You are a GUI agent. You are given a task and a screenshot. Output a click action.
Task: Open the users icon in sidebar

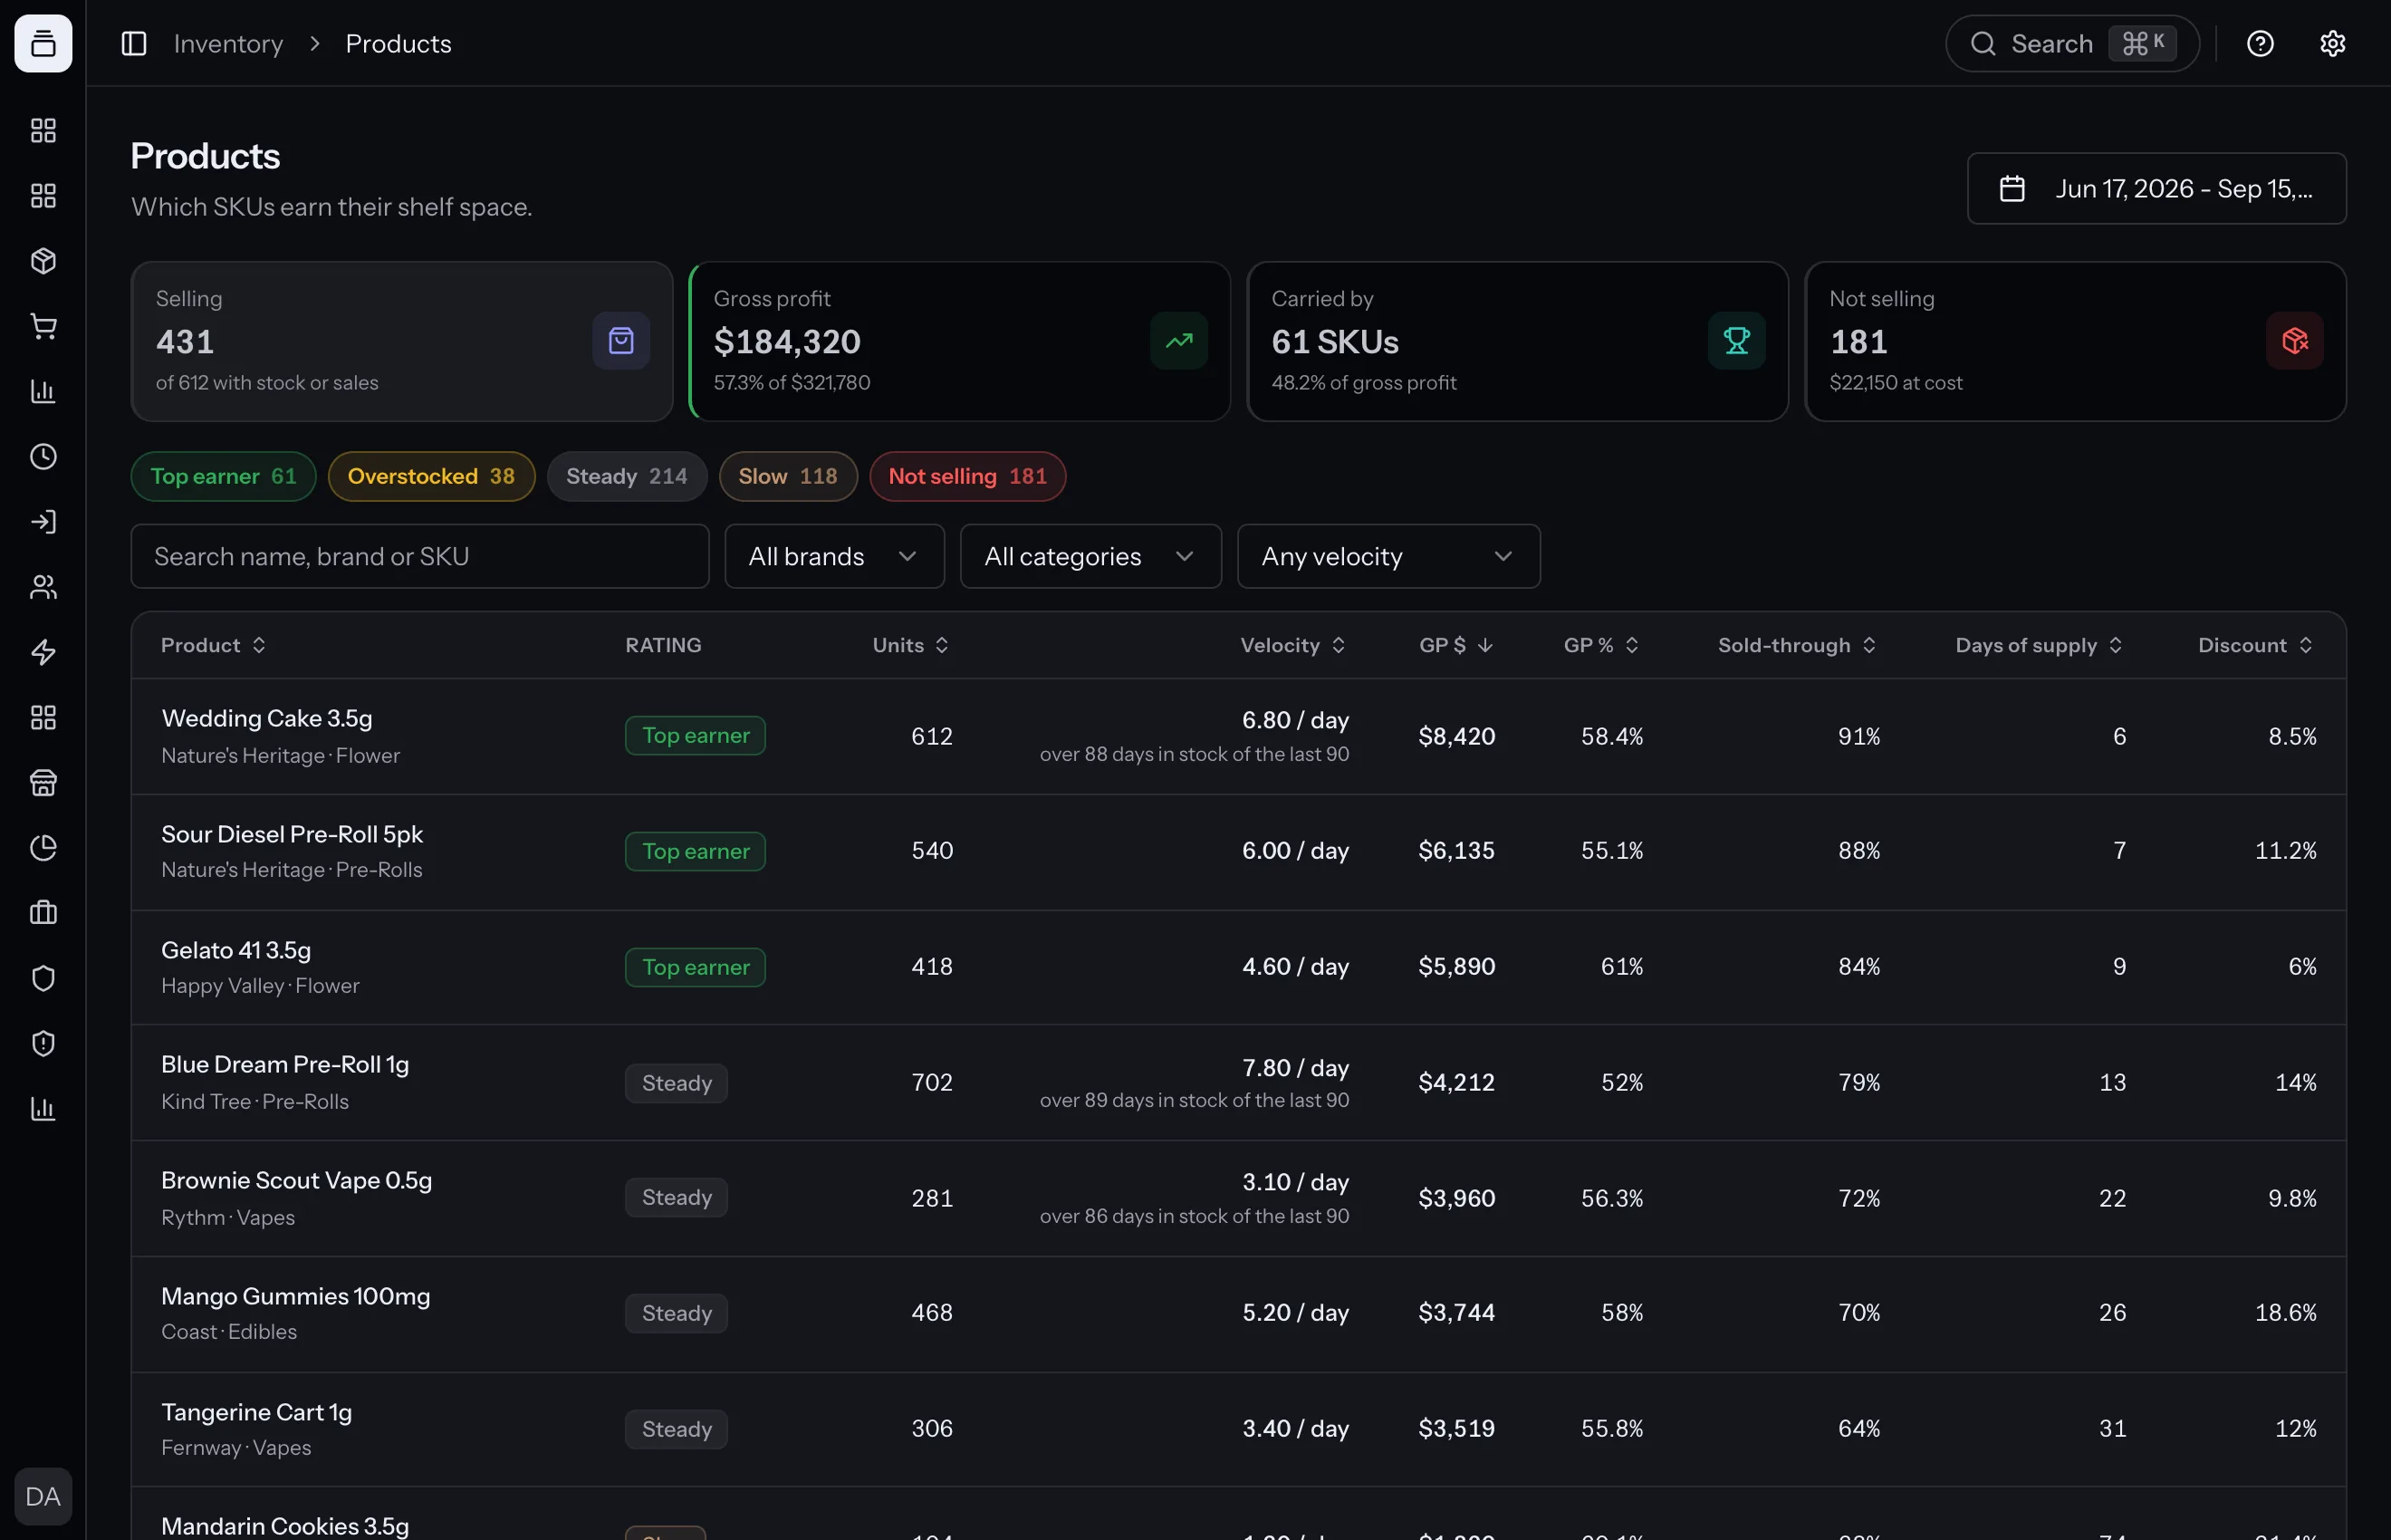(43, 587)
